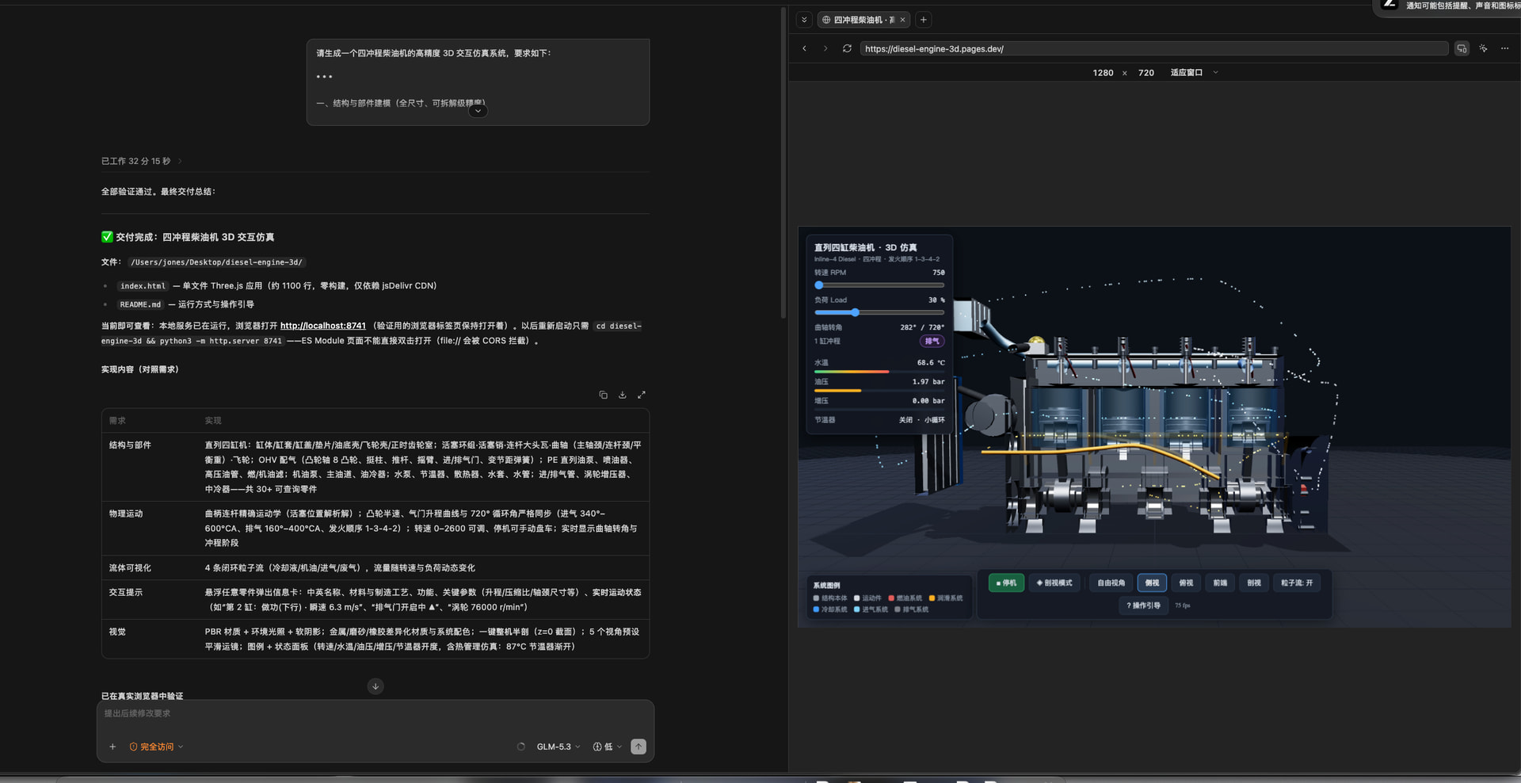The image size is (1521, 783).
Task: Click 润滑系统 legend swatch
Action: tap(932, 598)
